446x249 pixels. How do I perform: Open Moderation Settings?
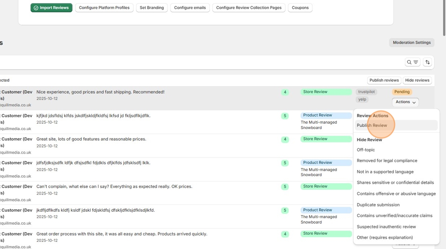coord(412,43)
